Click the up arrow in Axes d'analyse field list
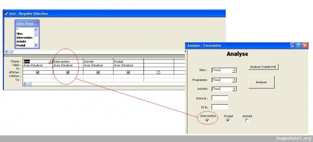Screen dimensions: 313x142 [x=36, y=30]
